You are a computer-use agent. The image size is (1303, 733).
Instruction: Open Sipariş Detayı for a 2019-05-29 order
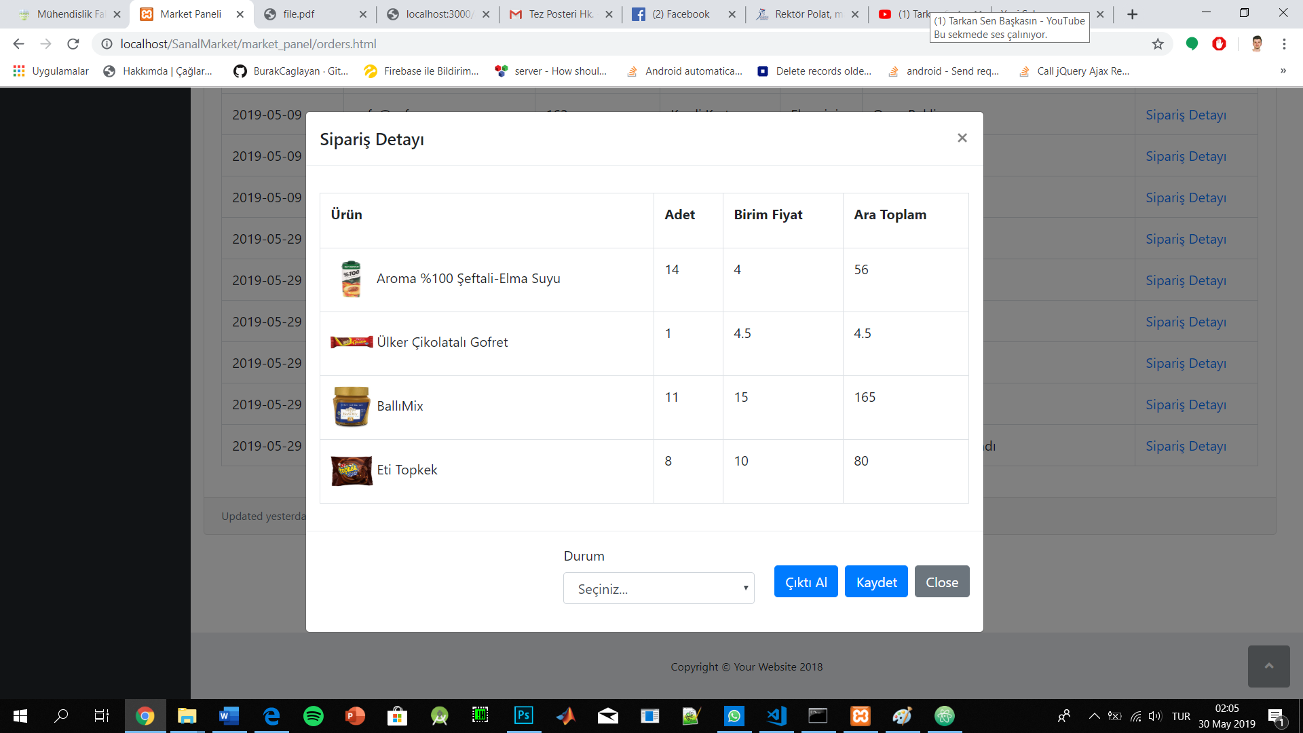(1186, 239)
